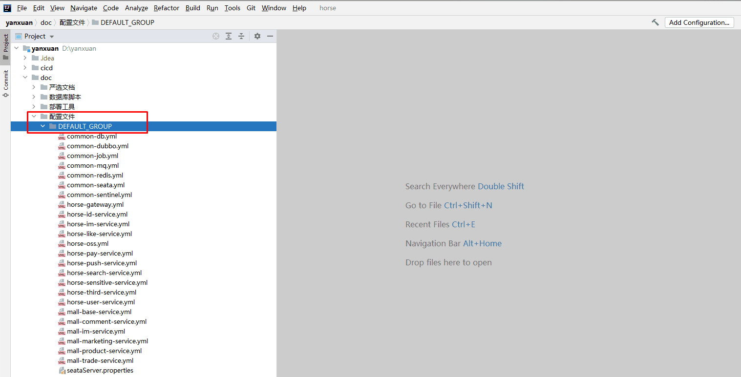Open the Edit menu
This screenshot has height=377, width=741.
coord(39,8)
